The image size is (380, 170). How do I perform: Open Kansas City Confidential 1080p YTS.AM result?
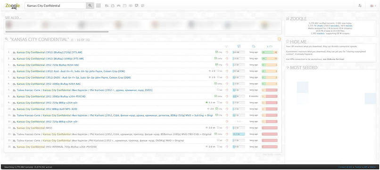(x=50, y=58)
